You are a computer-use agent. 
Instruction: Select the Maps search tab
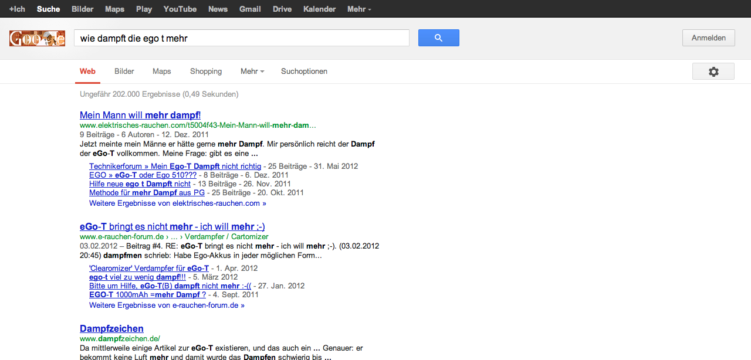point(161,72)
